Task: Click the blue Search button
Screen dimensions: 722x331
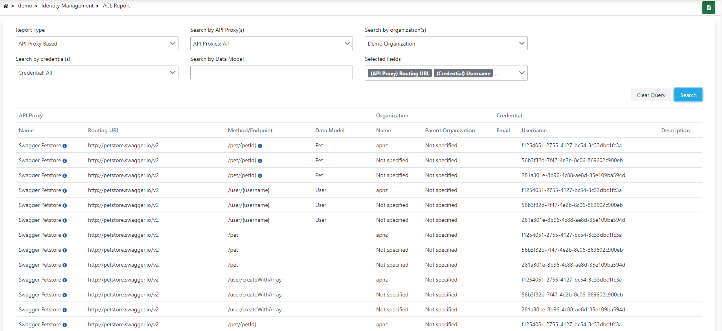Action: 688,95
